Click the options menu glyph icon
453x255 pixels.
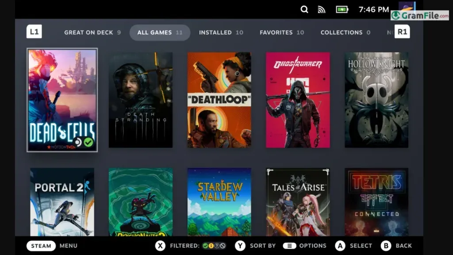point(289,246)
